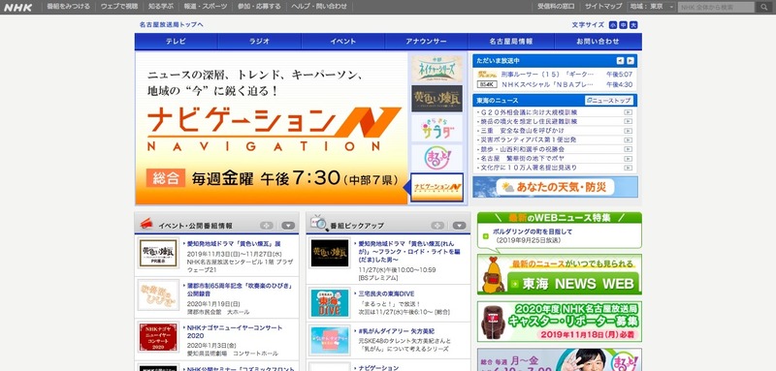776x371 pixels.
Task: Click the 東海DIVE program thumbnail
Action: click(x=330, y=303)
